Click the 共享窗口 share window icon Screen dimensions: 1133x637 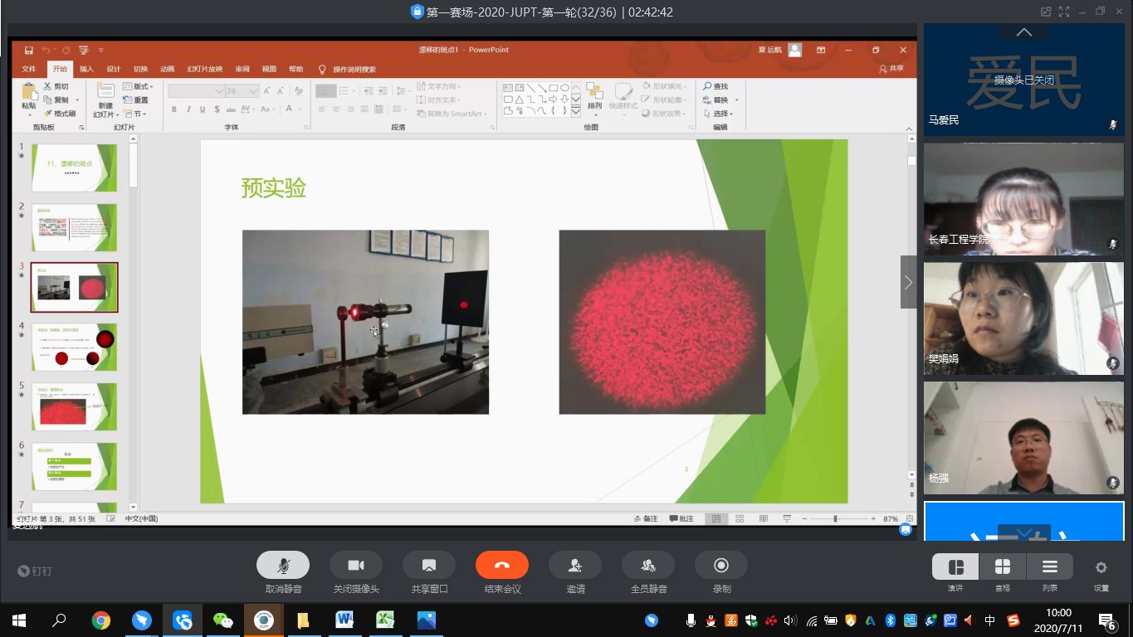(429, 566)
